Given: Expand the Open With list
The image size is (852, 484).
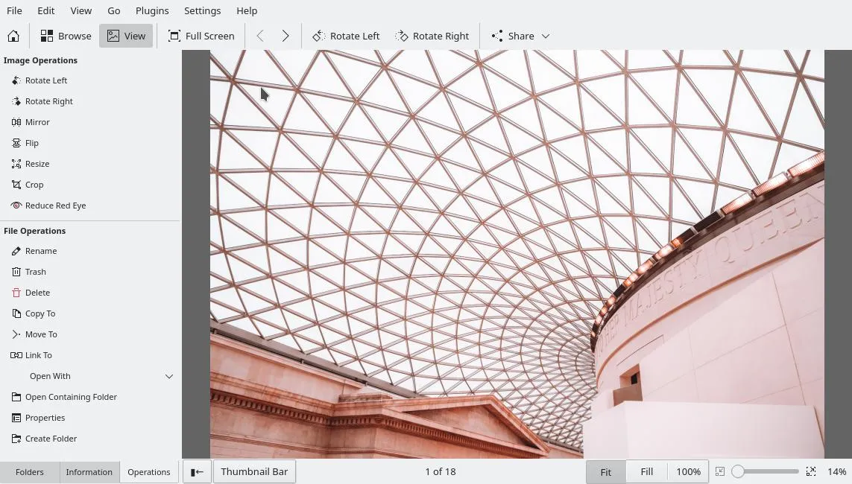Looking at the screenshot, I should 169,376.
